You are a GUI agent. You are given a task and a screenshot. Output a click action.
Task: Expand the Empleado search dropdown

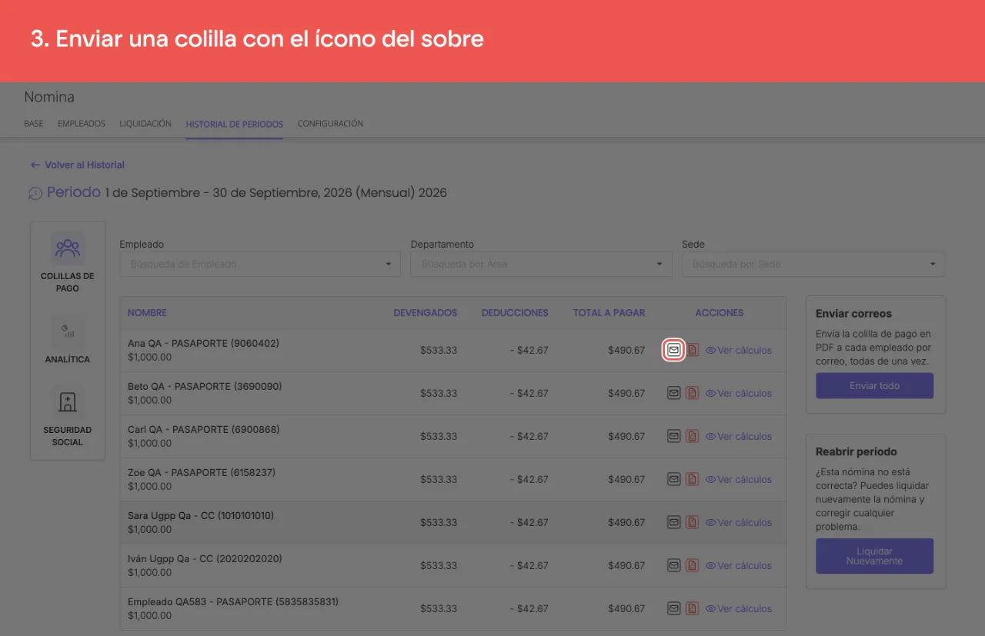pyautogui.click(x=260, y=264)
